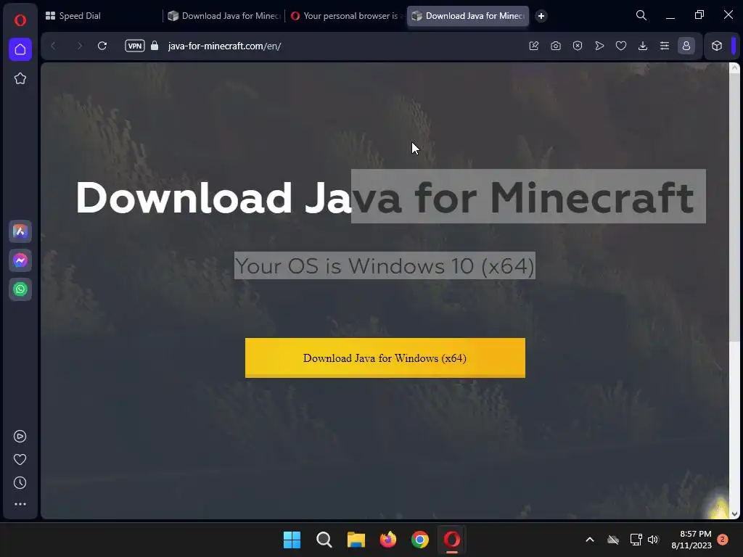This screenshot has width=743, height=557.
Task: Open Aria AI in the sidebar
Action: (20, 231)
